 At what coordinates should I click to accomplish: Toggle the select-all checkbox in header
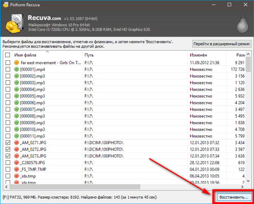point(8,55)
